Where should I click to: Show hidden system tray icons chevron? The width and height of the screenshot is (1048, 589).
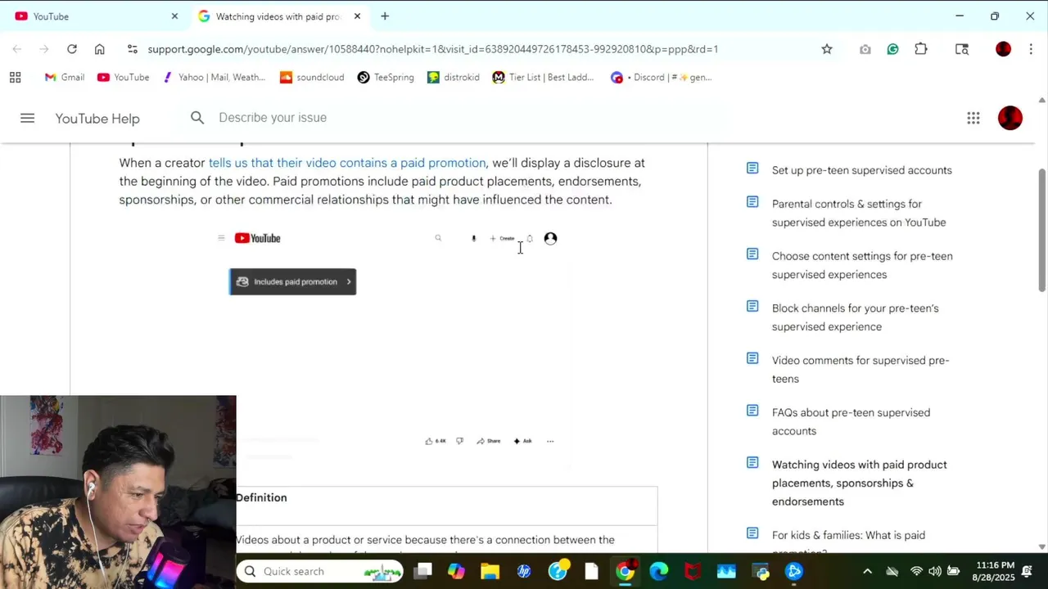(867, 571)
